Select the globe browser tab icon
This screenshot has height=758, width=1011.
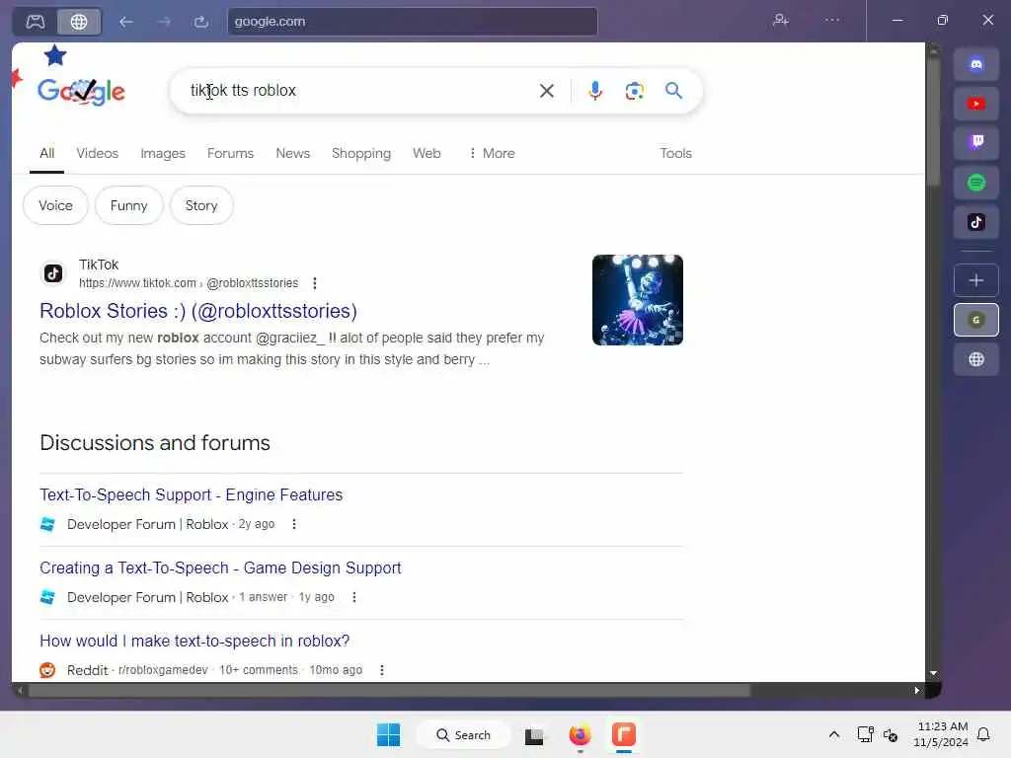[79, 22]
